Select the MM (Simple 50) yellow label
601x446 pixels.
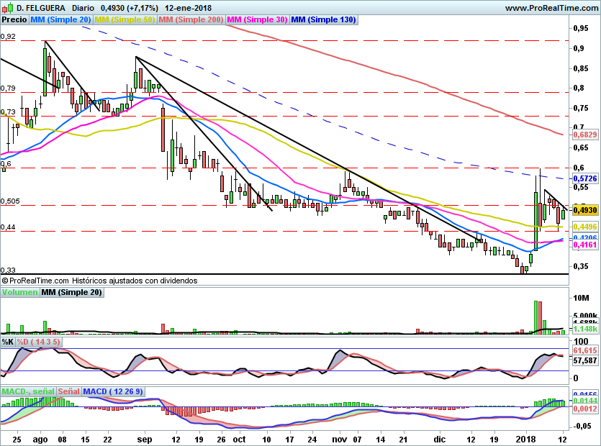point(125,20)
